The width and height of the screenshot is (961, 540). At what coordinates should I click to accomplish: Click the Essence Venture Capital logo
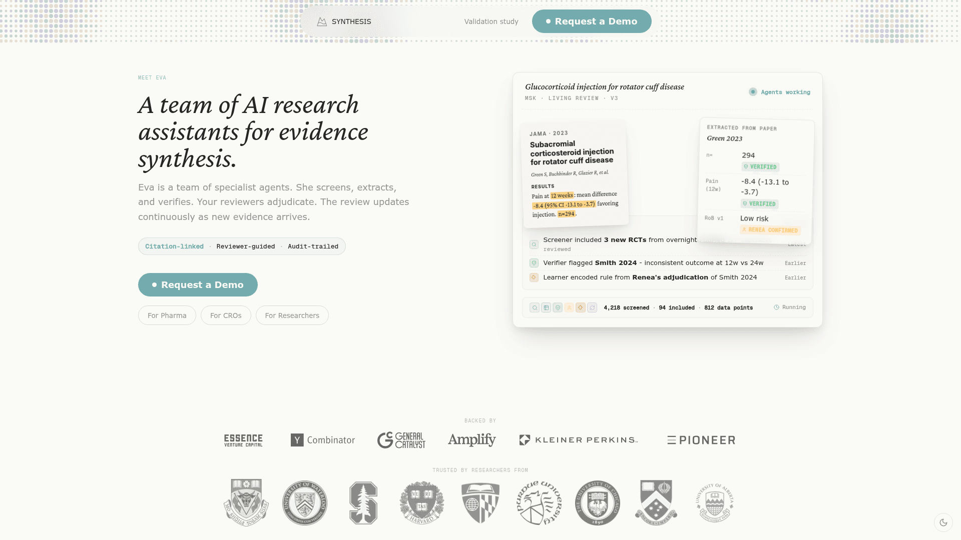coord(243,440)
